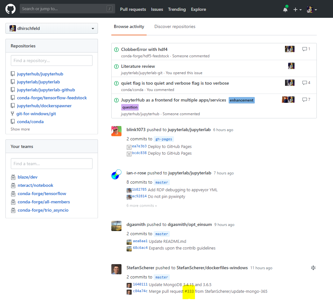Open dgasmith user avatar

[x=116, y=226]
